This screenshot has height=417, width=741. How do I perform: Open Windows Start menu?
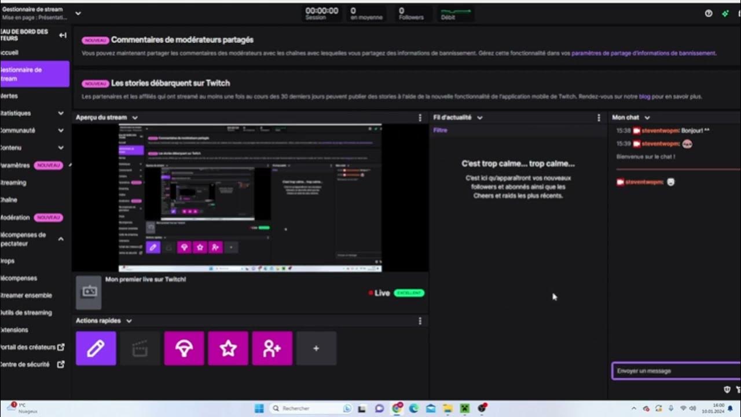click(259, 408)
